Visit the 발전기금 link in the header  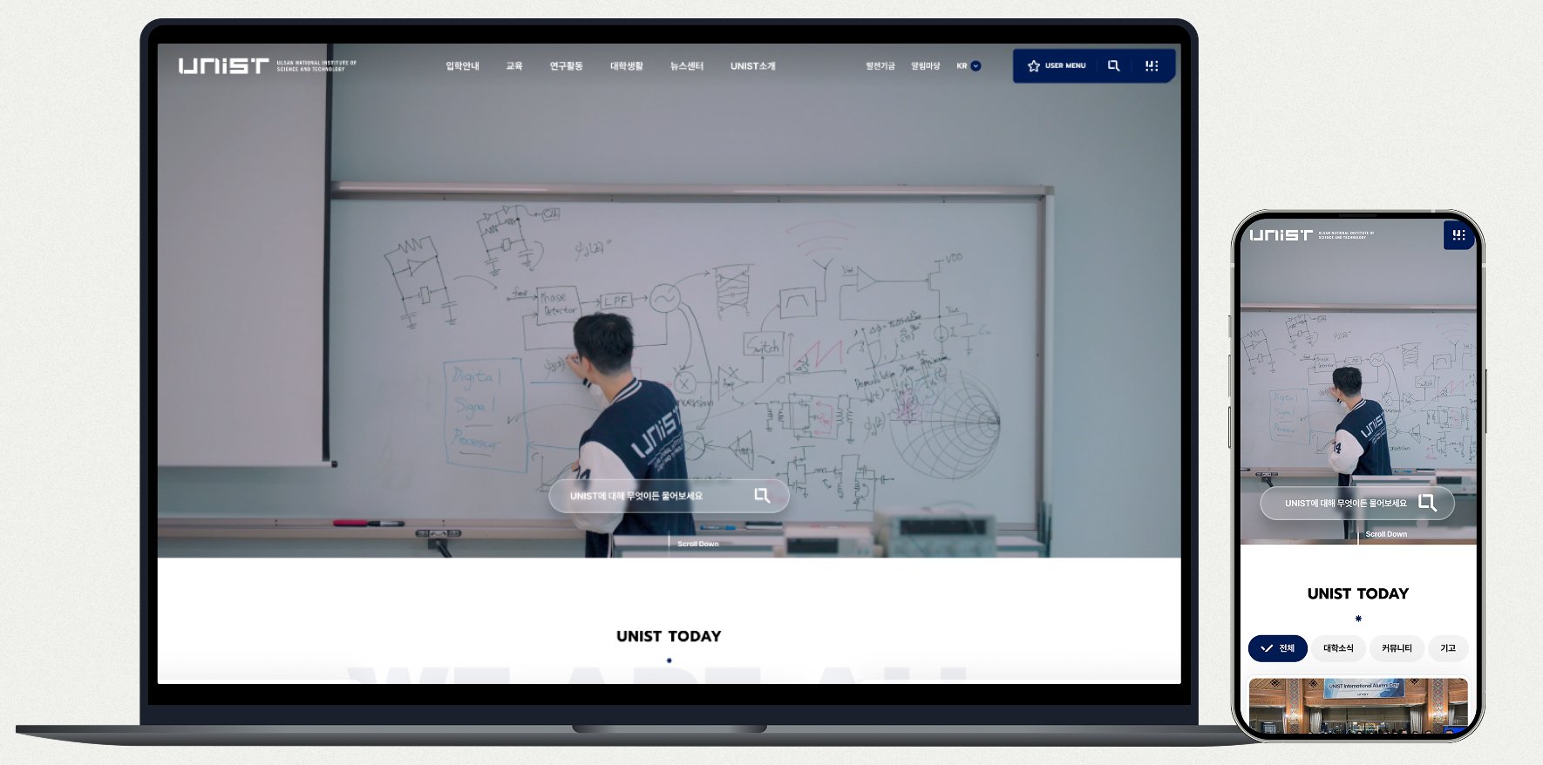pos(880,66)
